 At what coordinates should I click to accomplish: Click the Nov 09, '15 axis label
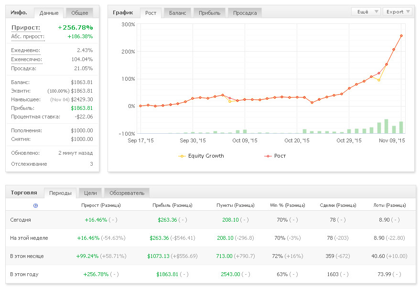(392, 140)
